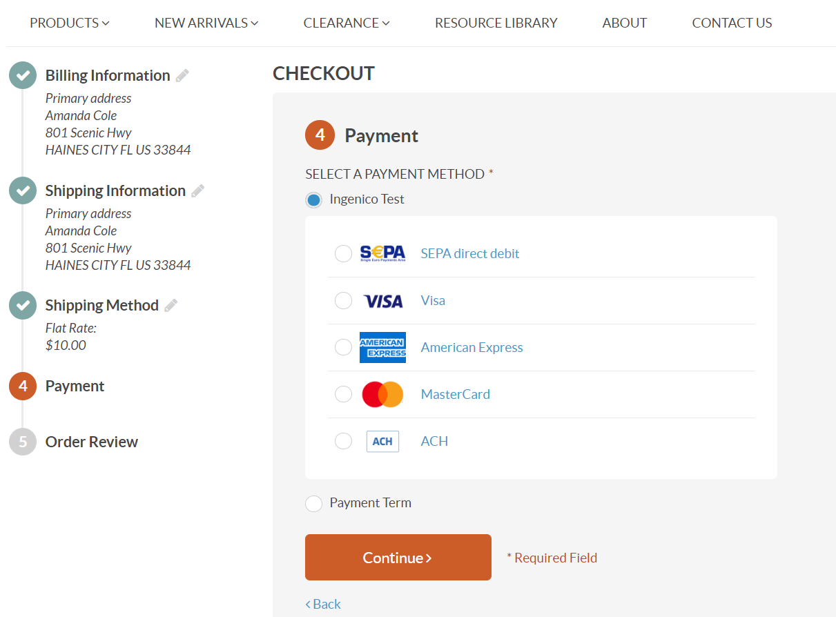The width and height of the screenshot is (836, 617).
Task: Edit Shipping Information via its pencil icon
Action: (x=198, y=191)
